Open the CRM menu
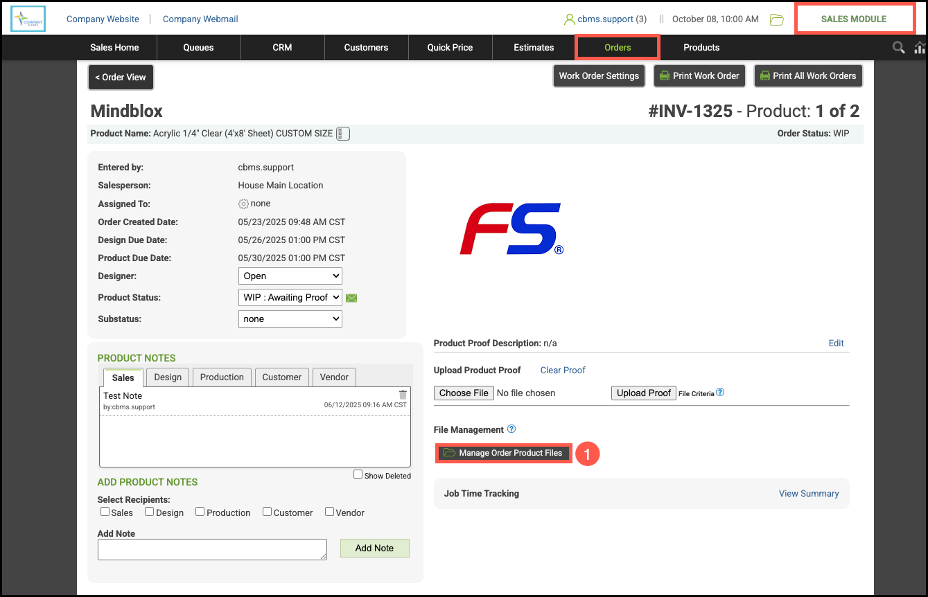Image resolution: width=928 pixels, height=597 pixels. tap(282, 47)
